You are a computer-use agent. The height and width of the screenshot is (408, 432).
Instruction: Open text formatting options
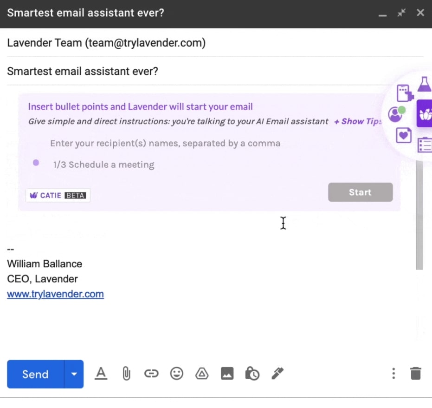tap(101, 374)
